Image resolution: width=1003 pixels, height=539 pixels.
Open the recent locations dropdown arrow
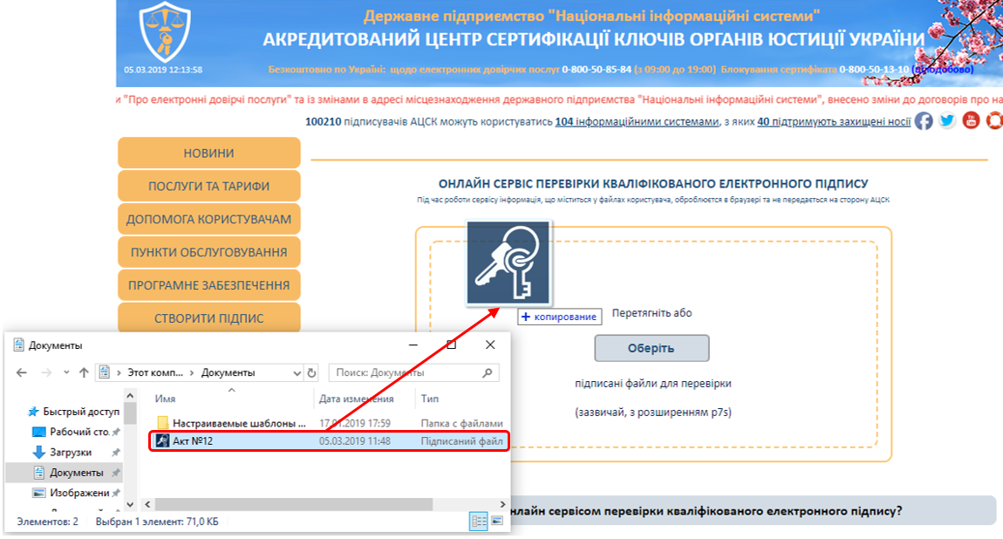tap(66, 372)
